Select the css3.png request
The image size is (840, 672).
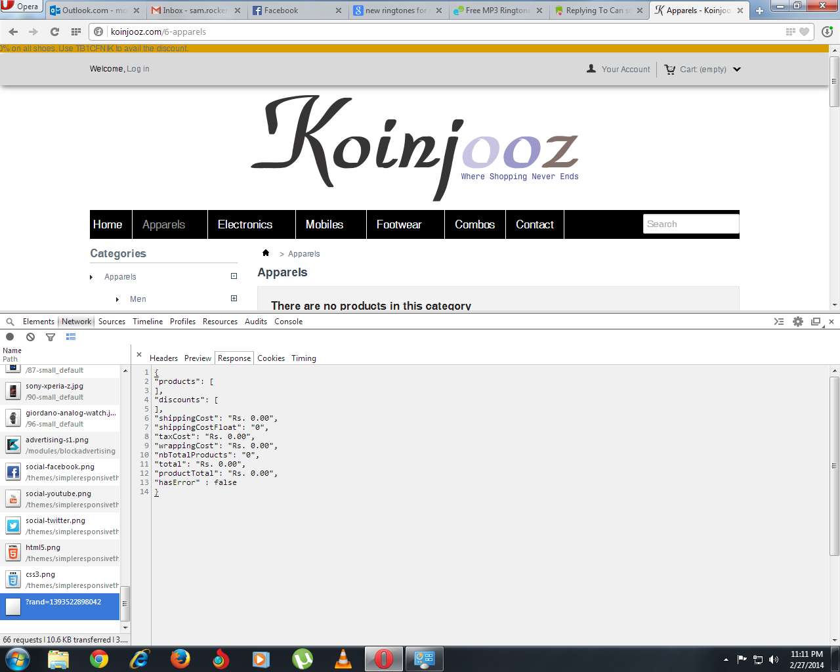(x=60, y=580)
